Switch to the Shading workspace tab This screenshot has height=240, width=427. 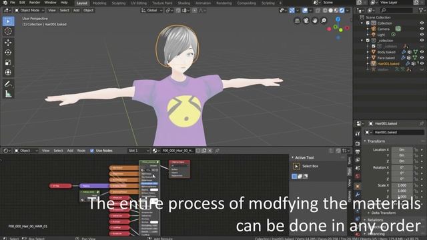coord(184,3)
